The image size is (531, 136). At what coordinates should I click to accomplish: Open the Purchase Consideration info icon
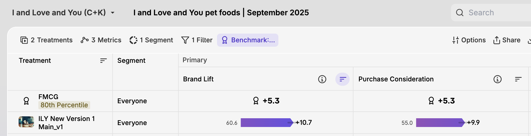click(497, 79)
